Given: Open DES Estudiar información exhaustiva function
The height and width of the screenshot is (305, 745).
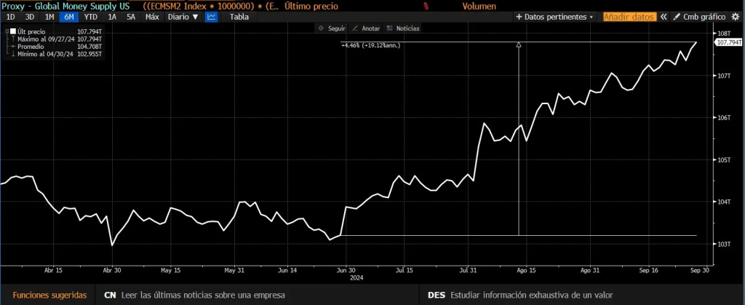Looking at the screenshot, I should (519, 295).
